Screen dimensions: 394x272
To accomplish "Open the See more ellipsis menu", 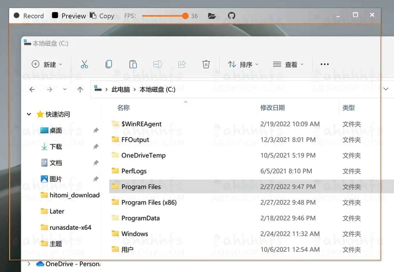I will [x=324, y=64].
